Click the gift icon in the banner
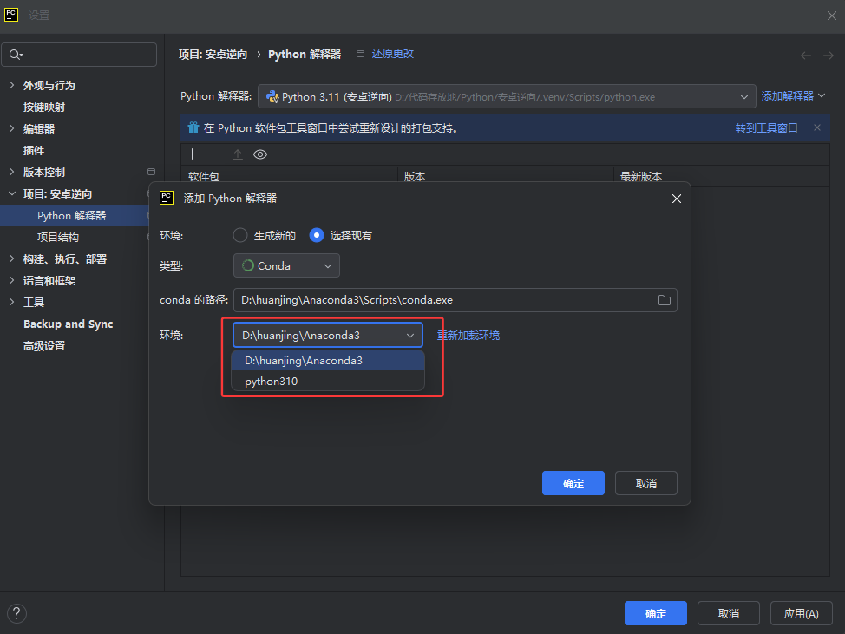Viewport: 845px width, 634px height. click(x=193, y=127)
